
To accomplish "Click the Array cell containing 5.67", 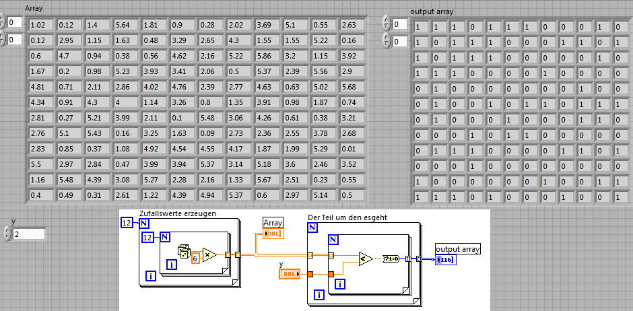I will pyautogui.click(x=267, y=180).
